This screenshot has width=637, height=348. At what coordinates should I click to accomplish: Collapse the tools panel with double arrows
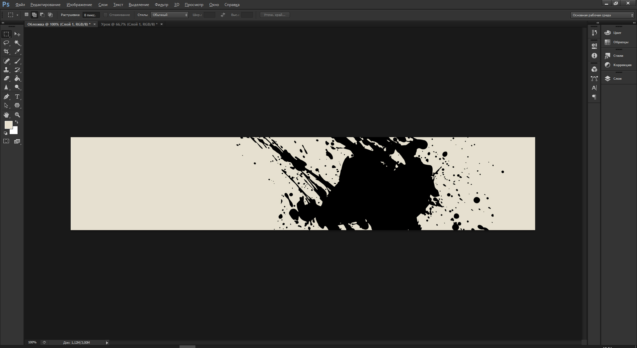pos(3,23)
